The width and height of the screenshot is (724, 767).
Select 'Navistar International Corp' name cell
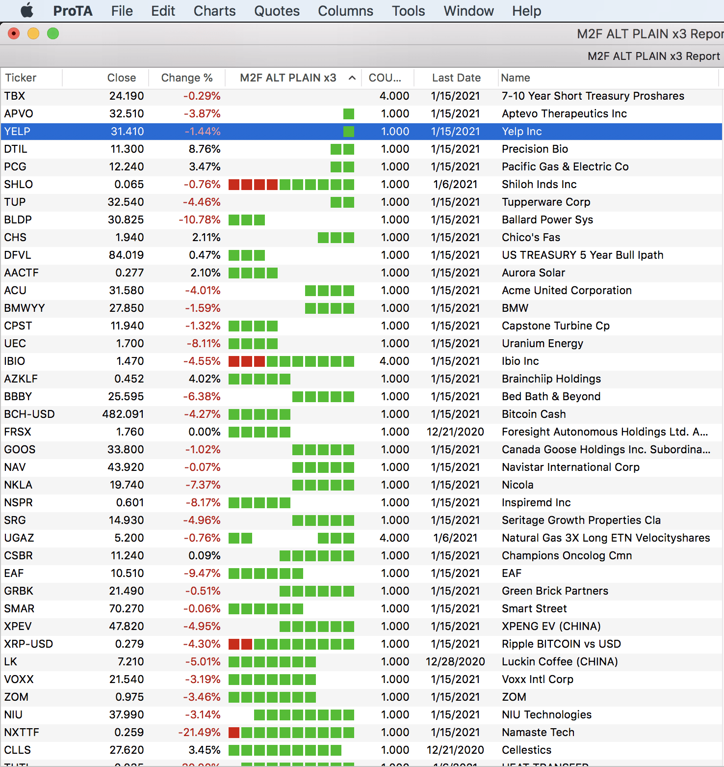coord(570,467)
